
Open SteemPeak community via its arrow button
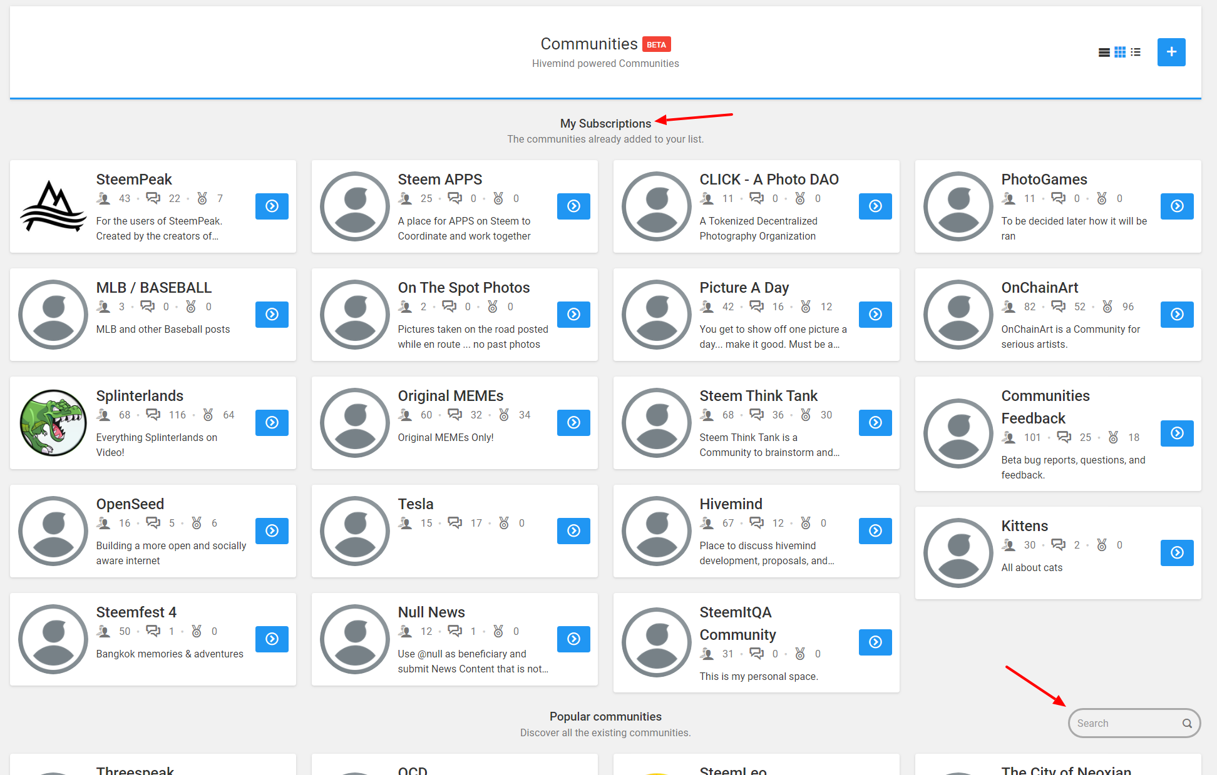(272, 206)
